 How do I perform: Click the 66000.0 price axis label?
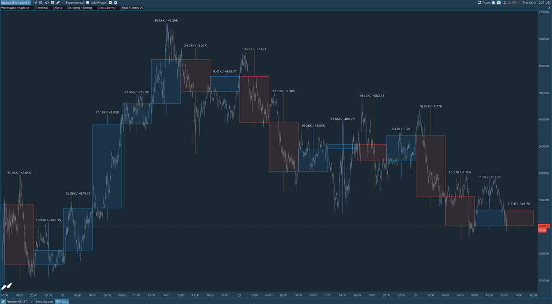click(544, 146)
